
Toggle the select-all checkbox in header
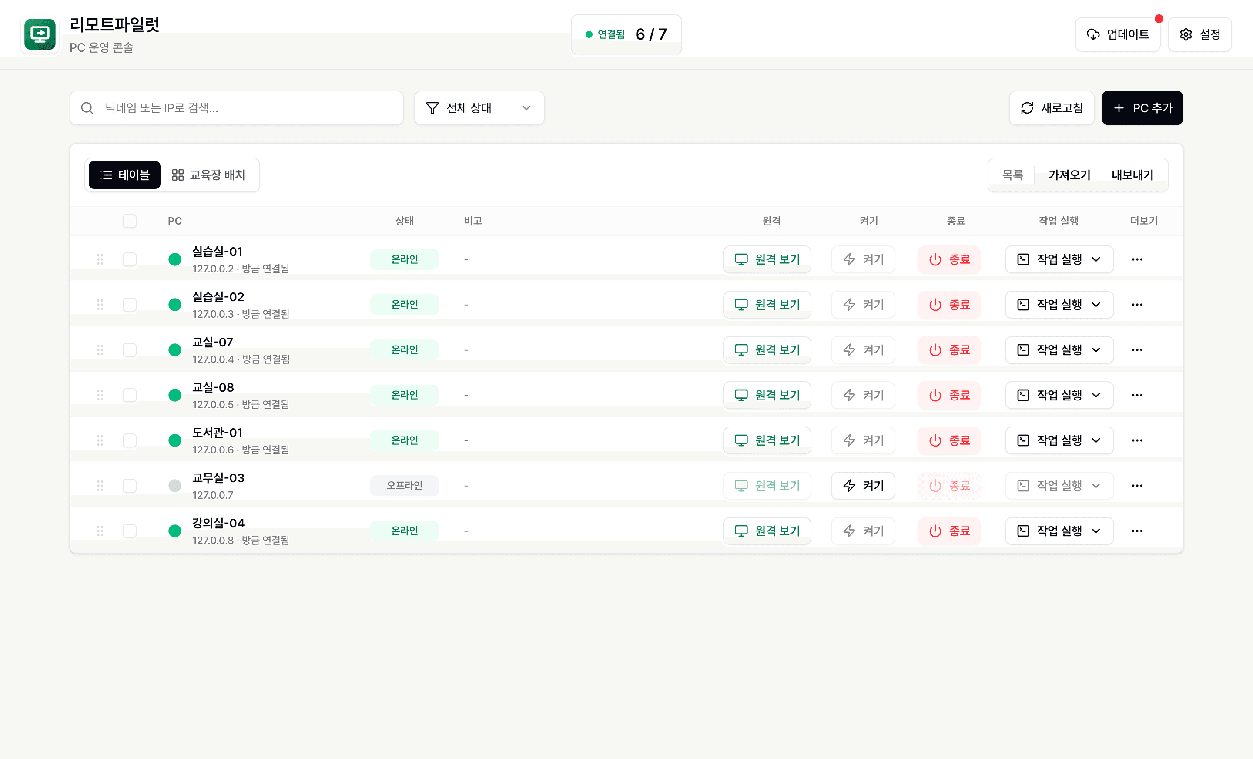coord(130,221)
